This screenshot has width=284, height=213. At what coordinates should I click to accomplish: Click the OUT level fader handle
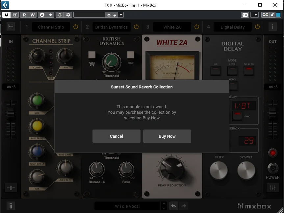click(x=272, y=113)
